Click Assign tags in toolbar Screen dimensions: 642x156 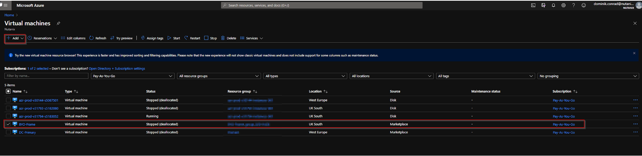click(x=152, y=38)
